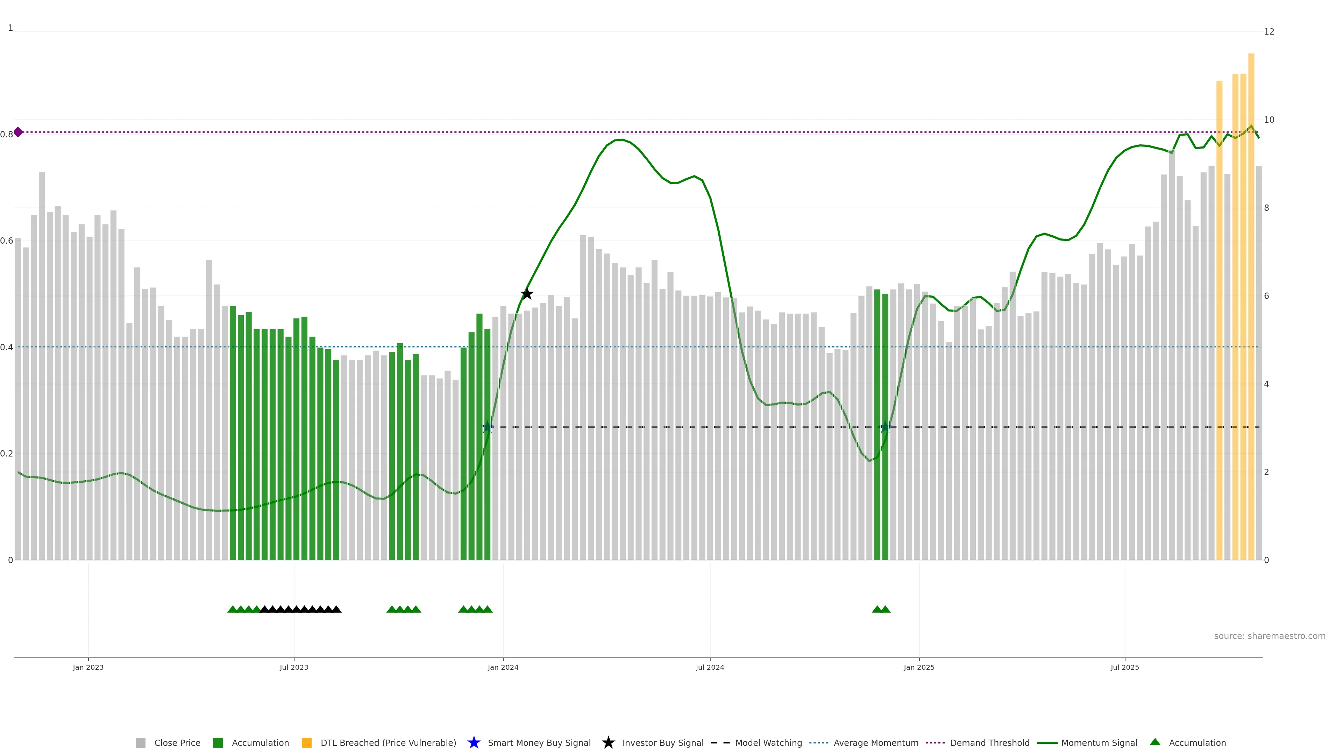
Task: Click the Jan 2023 axis label
Action: point(88,667)
